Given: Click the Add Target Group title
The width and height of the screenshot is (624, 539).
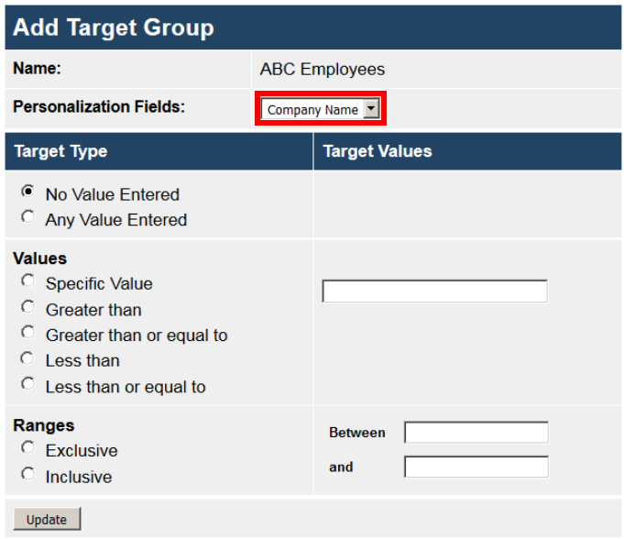Looking at the screenshot, I should click(114, 27).
